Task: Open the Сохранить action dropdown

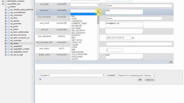Action: [x=72, y=75]
